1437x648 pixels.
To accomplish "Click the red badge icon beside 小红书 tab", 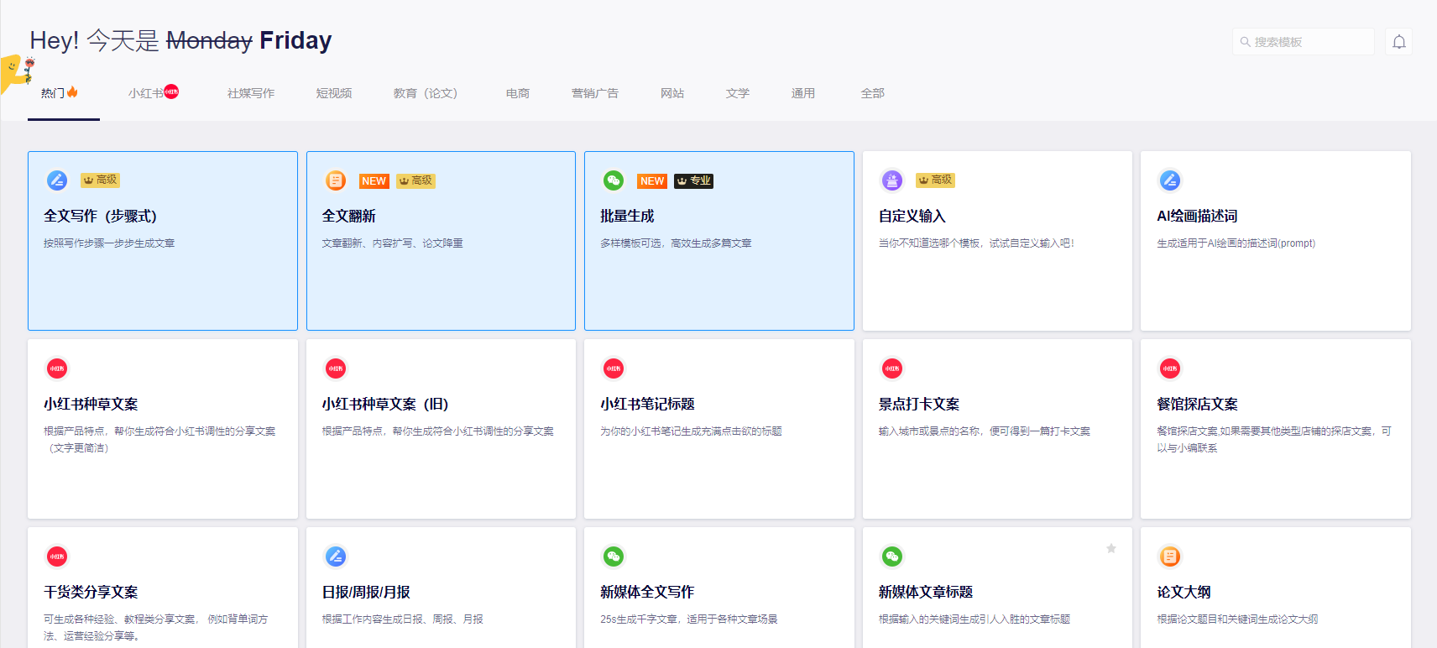I will click(171, 91).
